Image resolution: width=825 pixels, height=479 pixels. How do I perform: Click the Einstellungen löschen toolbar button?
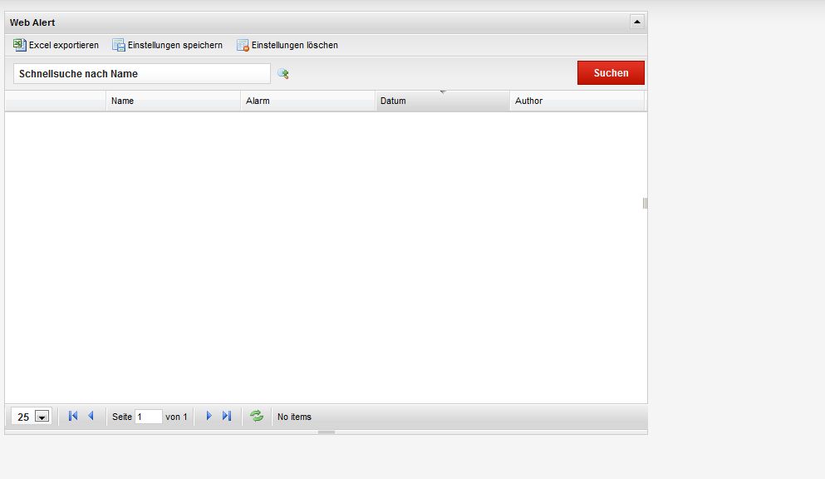point(287,45)
